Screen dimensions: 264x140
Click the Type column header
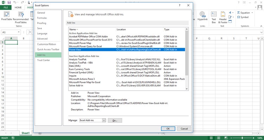point(174,29)
